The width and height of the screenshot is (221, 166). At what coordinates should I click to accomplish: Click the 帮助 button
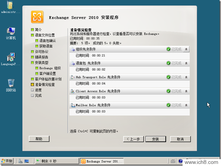click(x=39, y=139)
